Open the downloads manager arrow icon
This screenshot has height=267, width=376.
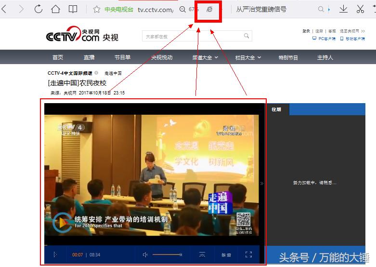pyautogui.click(x=343, y=9)
